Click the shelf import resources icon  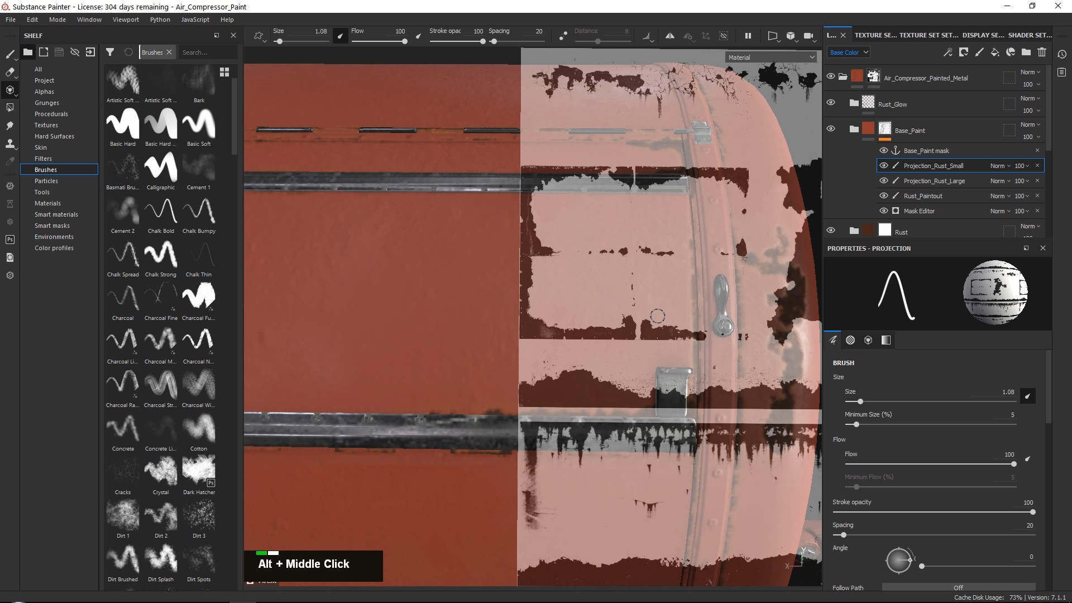pos(90,52)
